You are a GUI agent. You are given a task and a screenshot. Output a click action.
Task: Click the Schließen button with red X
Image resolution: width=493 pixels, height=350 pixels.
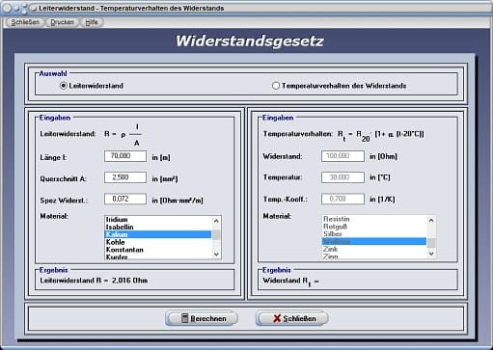(x=292, y=318)
